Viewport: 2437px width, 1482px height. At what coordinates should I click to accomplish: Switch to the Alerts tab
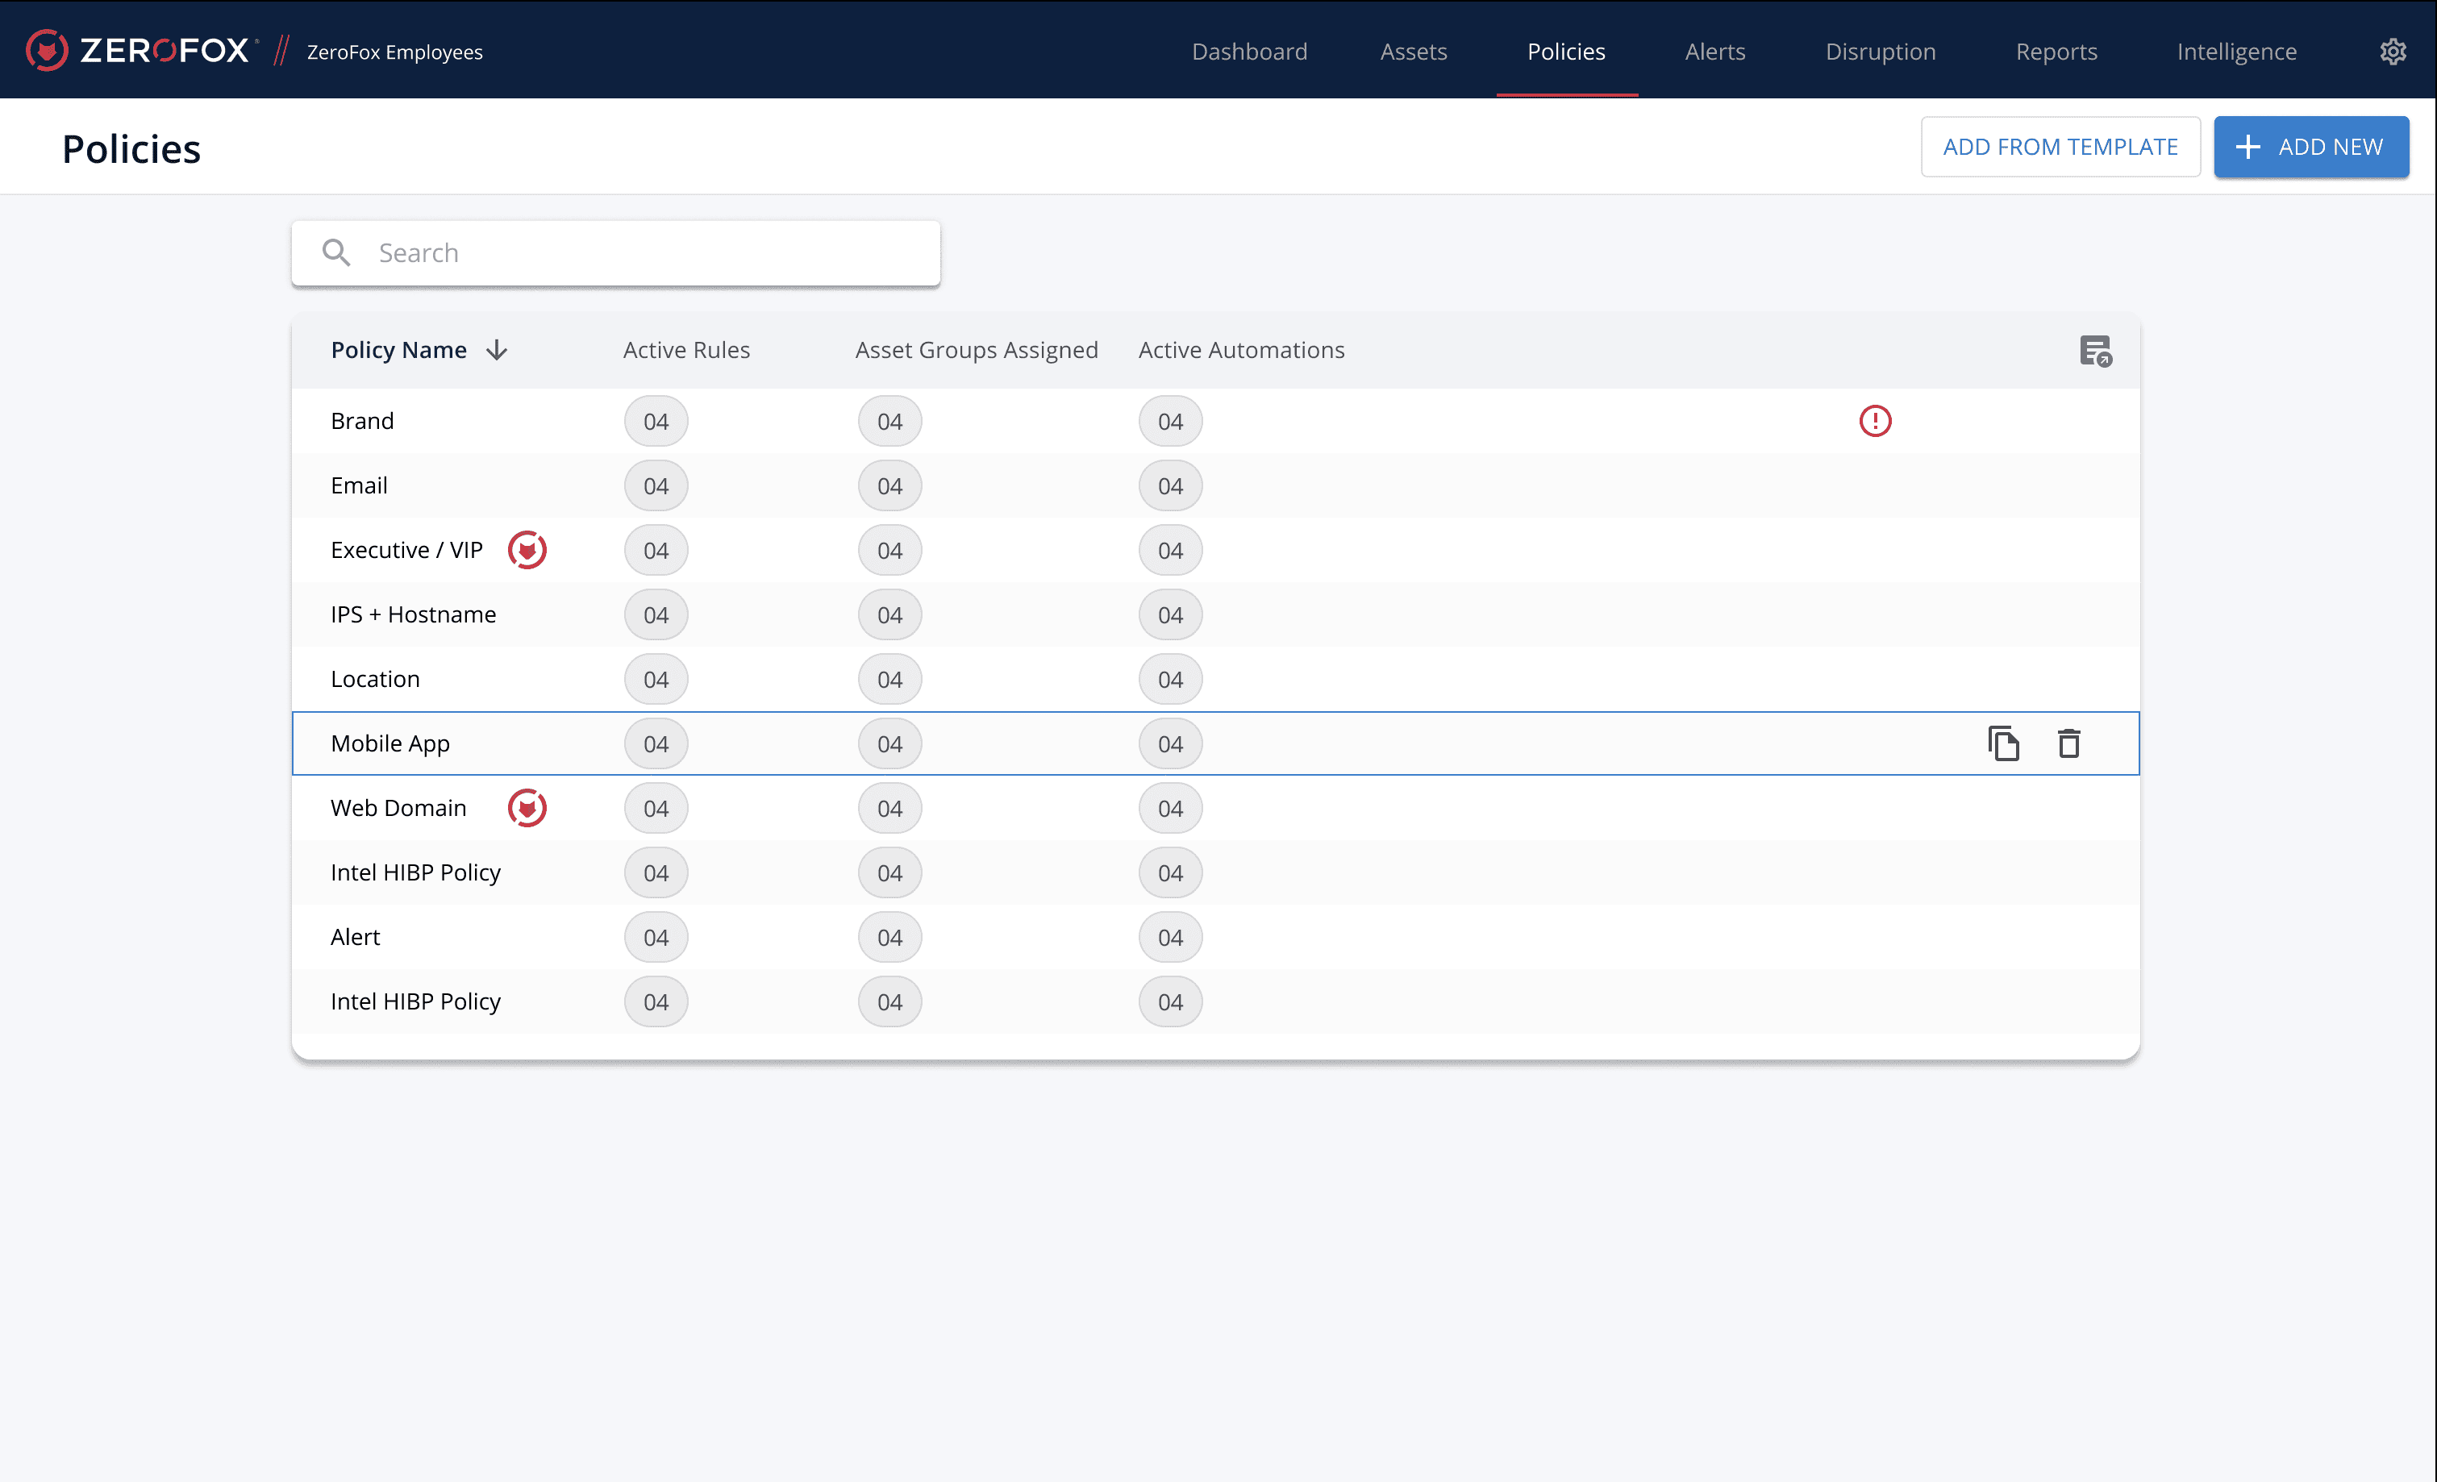click(x=1714, y=52)
